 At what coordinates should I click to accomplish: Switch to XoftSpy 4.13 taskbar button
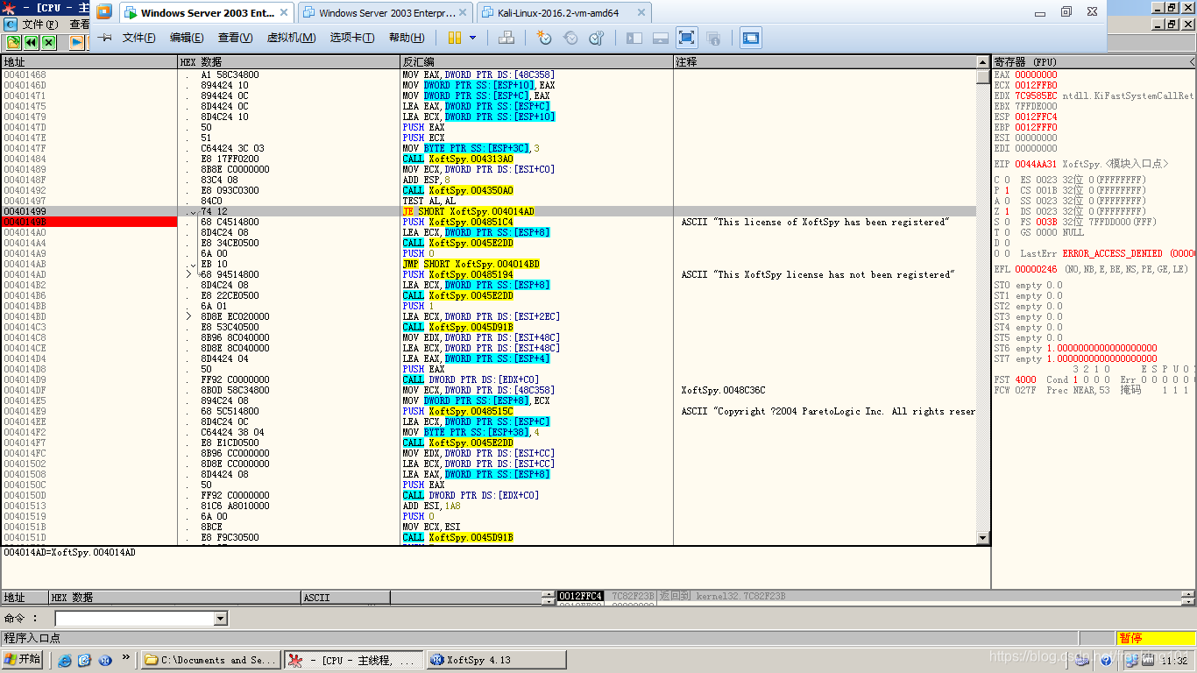[496, 660]
